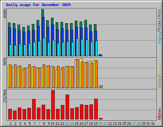Click the red KBytes bar for day 19
This screenshot has width=163, height=127.
[96, 109]
